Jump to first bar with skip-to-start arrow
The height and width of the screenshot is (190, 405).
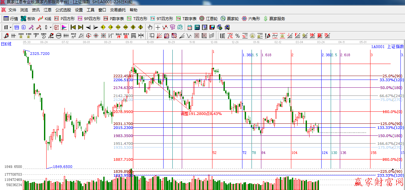pos(73,27)
